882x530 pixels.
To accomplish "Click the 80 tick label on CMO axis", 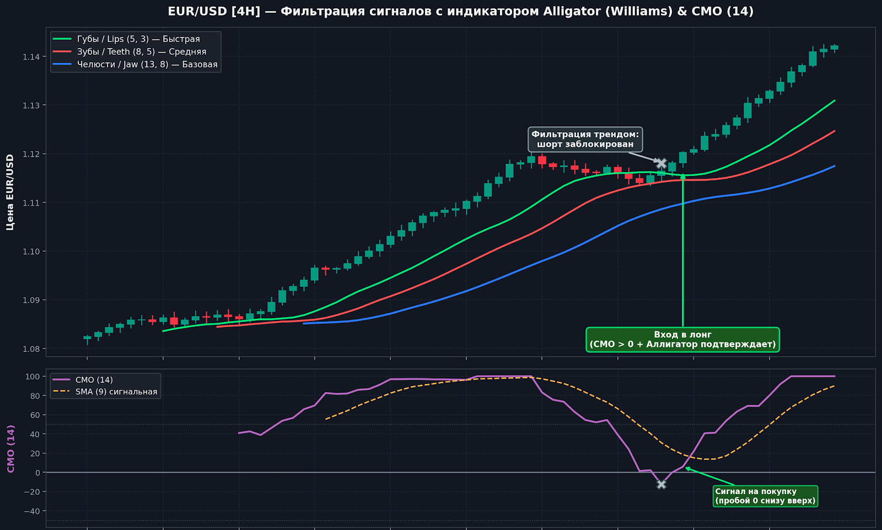I will 35,396.
